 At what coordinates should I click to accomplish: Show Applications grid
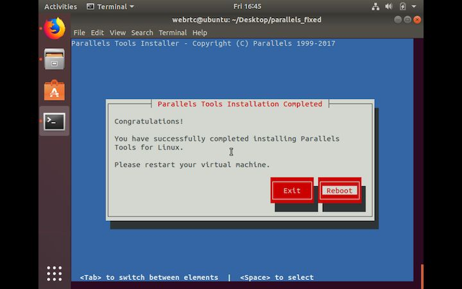point(55,274)
